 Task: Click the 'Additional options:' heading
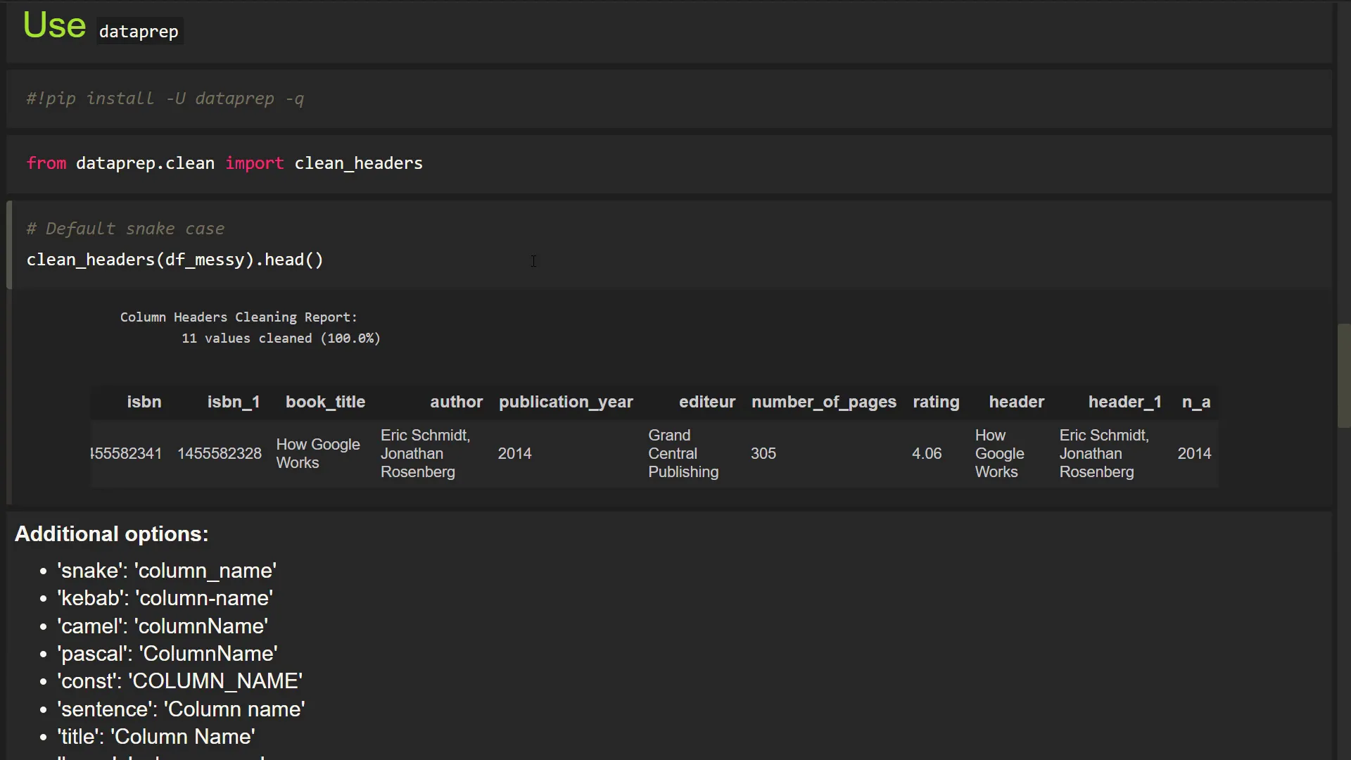click(x=111, y=534)
